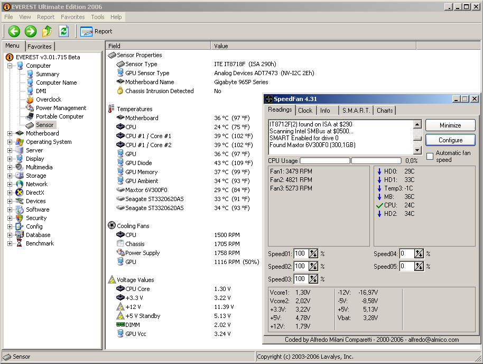Switch to the SpeedFan Clock tab
The width and height of the screenshot is (483, 364).
pos(305,111)
